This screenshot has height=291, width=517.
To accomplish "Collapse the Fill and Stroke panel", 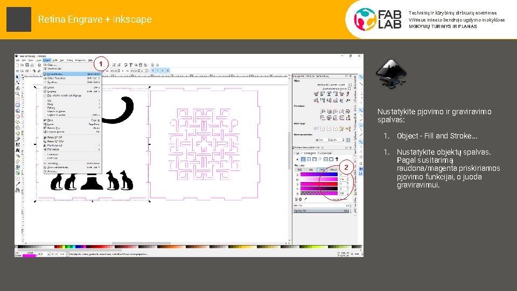I will pyautogui.click(x=346, y=148).
